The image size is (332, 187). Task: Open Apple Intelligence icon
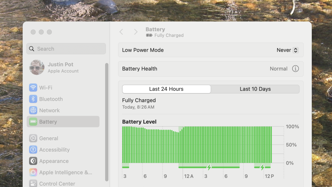point(33,172)
